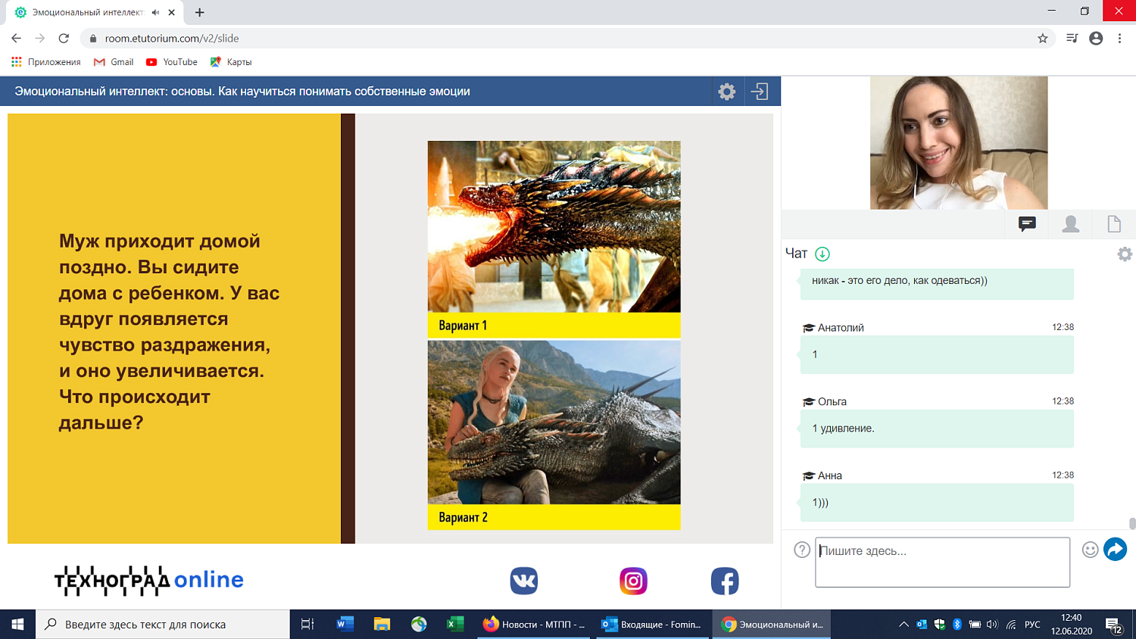This screenshot has width=1136, height=639.
Task: Open the files panel icon
Action: point(1114,223)
